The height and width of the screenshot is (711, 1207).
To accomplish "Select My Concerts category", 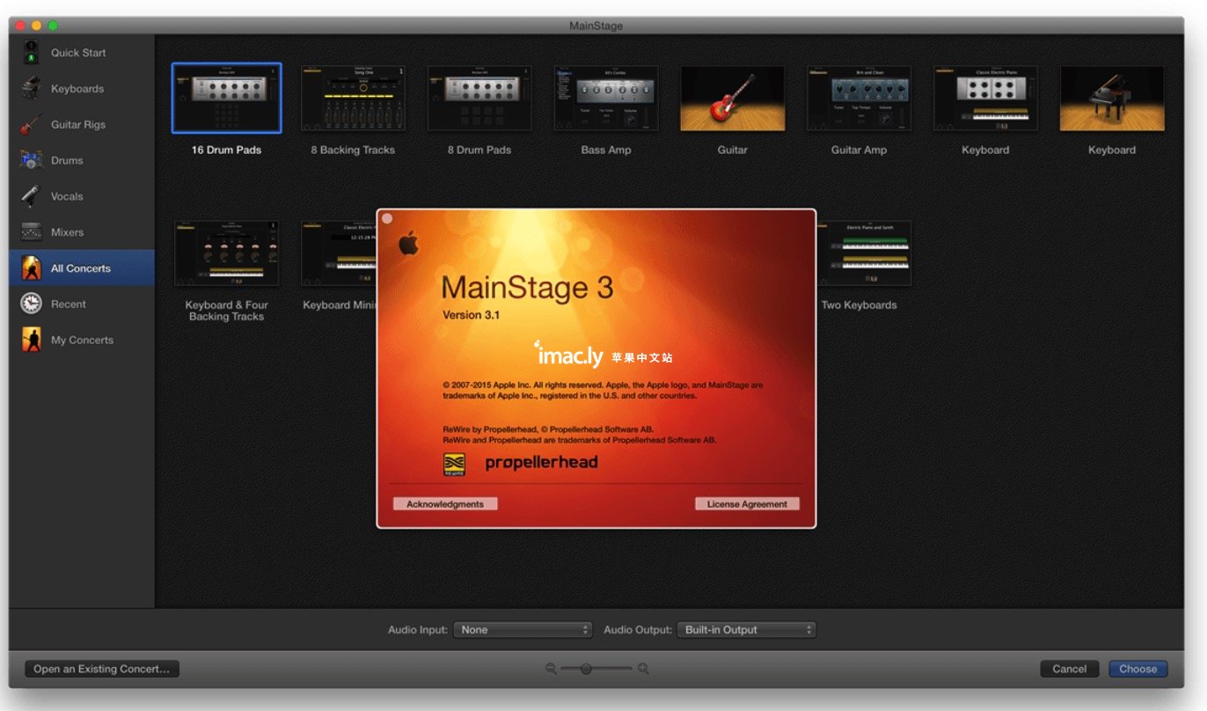I will click(x=82, y=340).
